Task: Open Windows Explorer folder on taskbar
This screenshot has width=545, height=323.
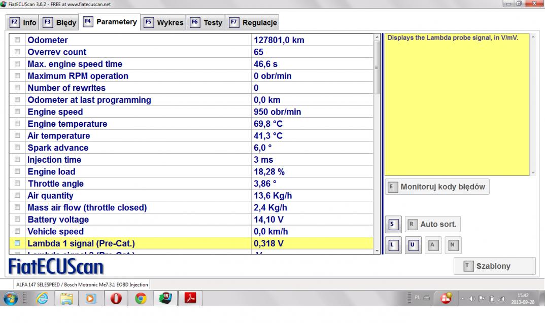Action: pyautogui.click(x=66, y=298)
